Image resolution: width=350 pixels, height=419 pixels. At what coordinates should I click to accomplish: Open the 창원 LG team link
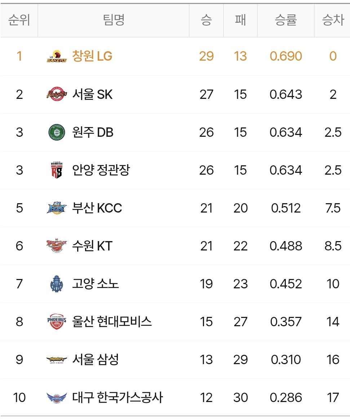click(92, 56)
